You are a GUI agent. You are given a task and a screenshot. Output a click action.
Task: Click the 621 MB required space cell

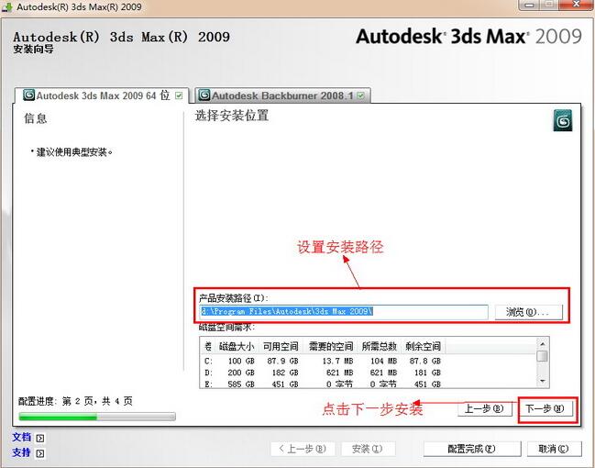[x=339, y=373]
